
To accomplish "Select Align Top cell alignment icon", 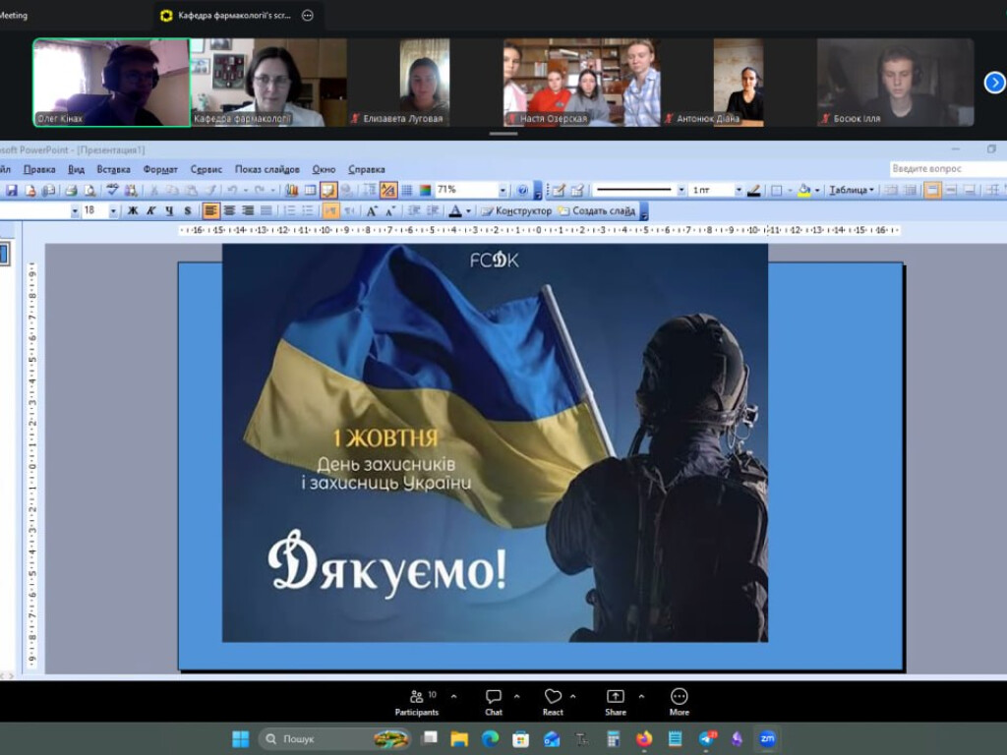I will coord(932,190).
